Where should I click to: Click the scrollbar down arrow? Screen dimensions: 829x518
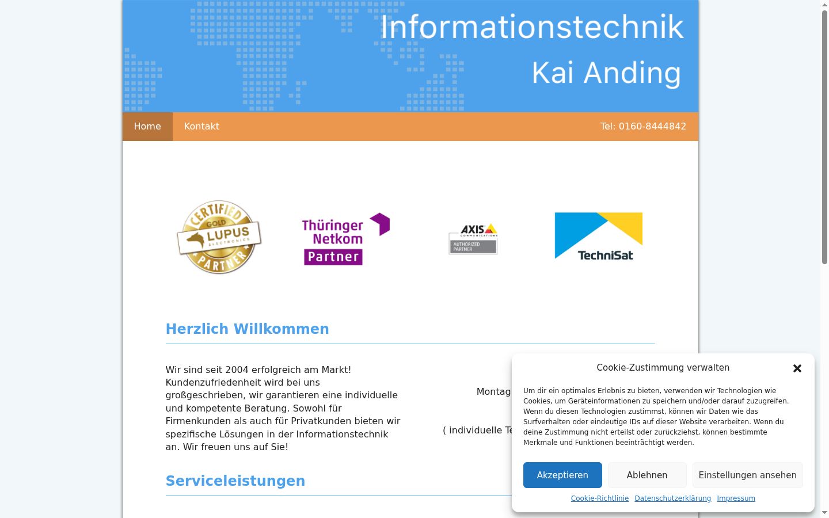[x=824, y=513]
